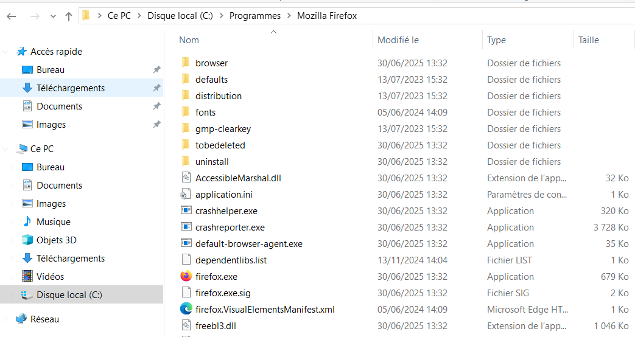Open Images under Accès rapide
The image size is (635, 337).
tap(51, 125)
